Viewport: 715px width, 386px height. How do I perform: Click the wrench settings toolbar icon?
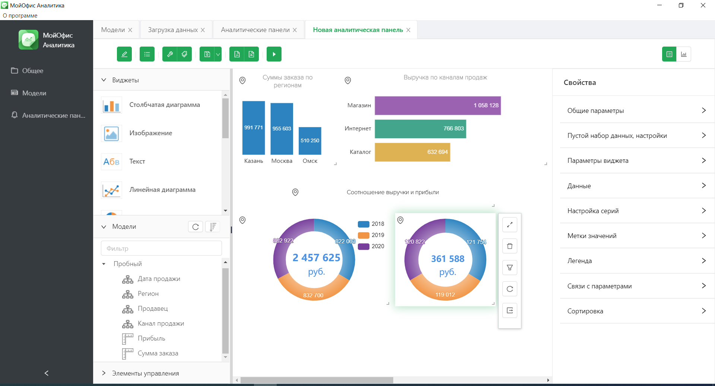click(170, 54)
